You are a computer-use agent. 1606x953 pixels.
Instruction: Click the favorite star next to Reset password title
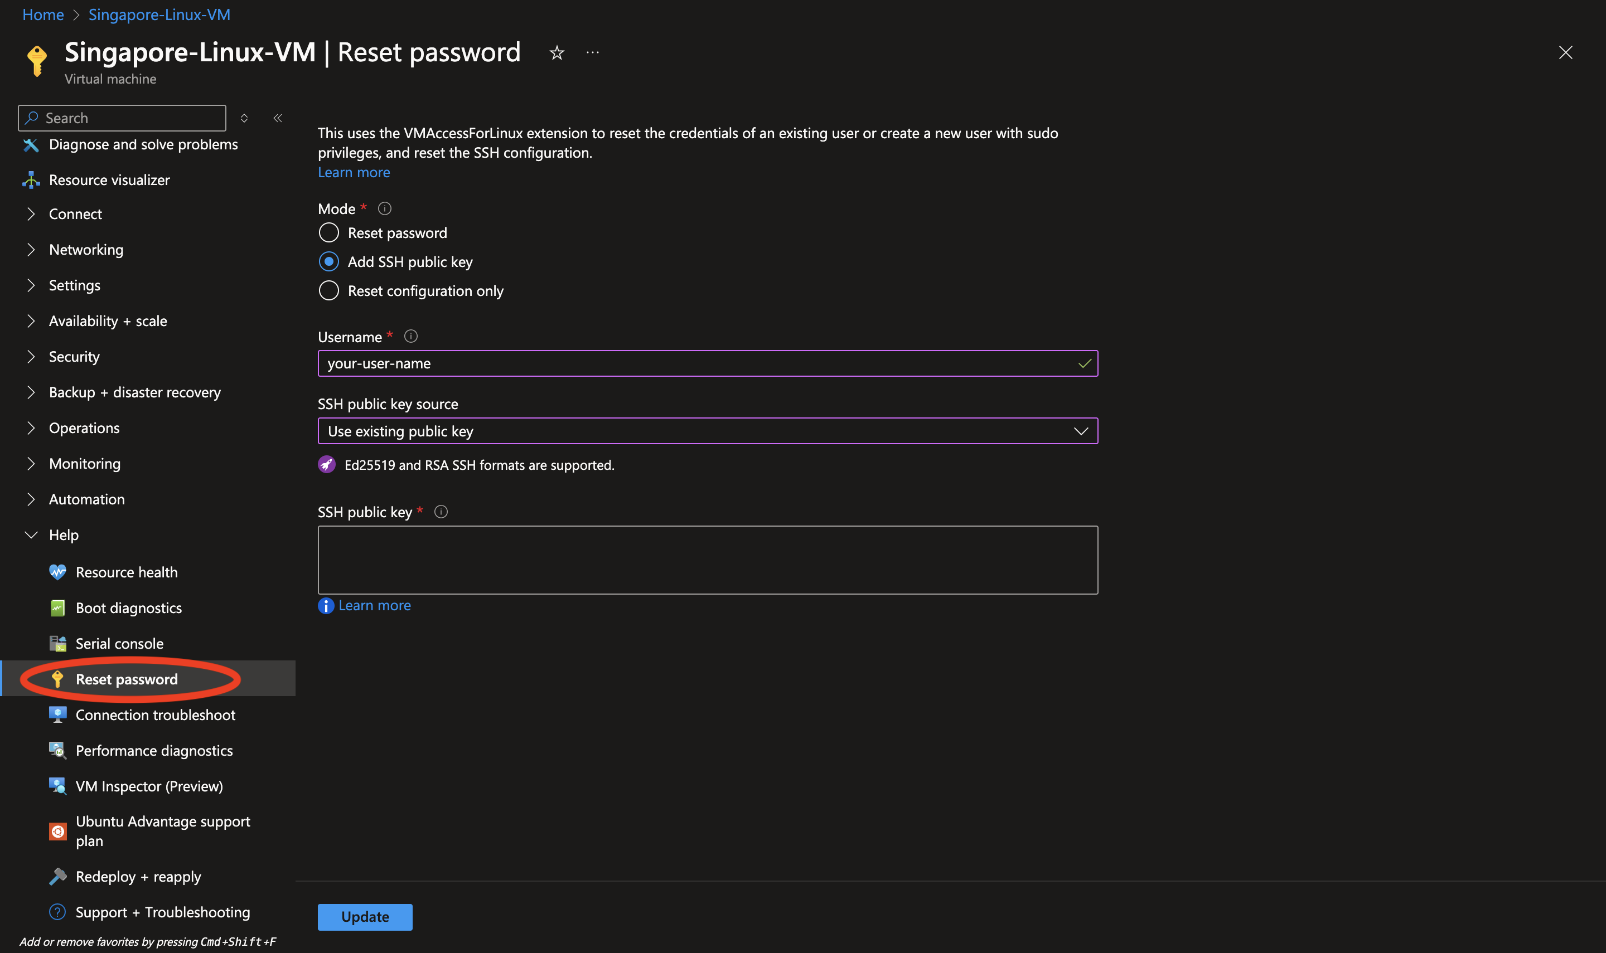tap(557, 52)
